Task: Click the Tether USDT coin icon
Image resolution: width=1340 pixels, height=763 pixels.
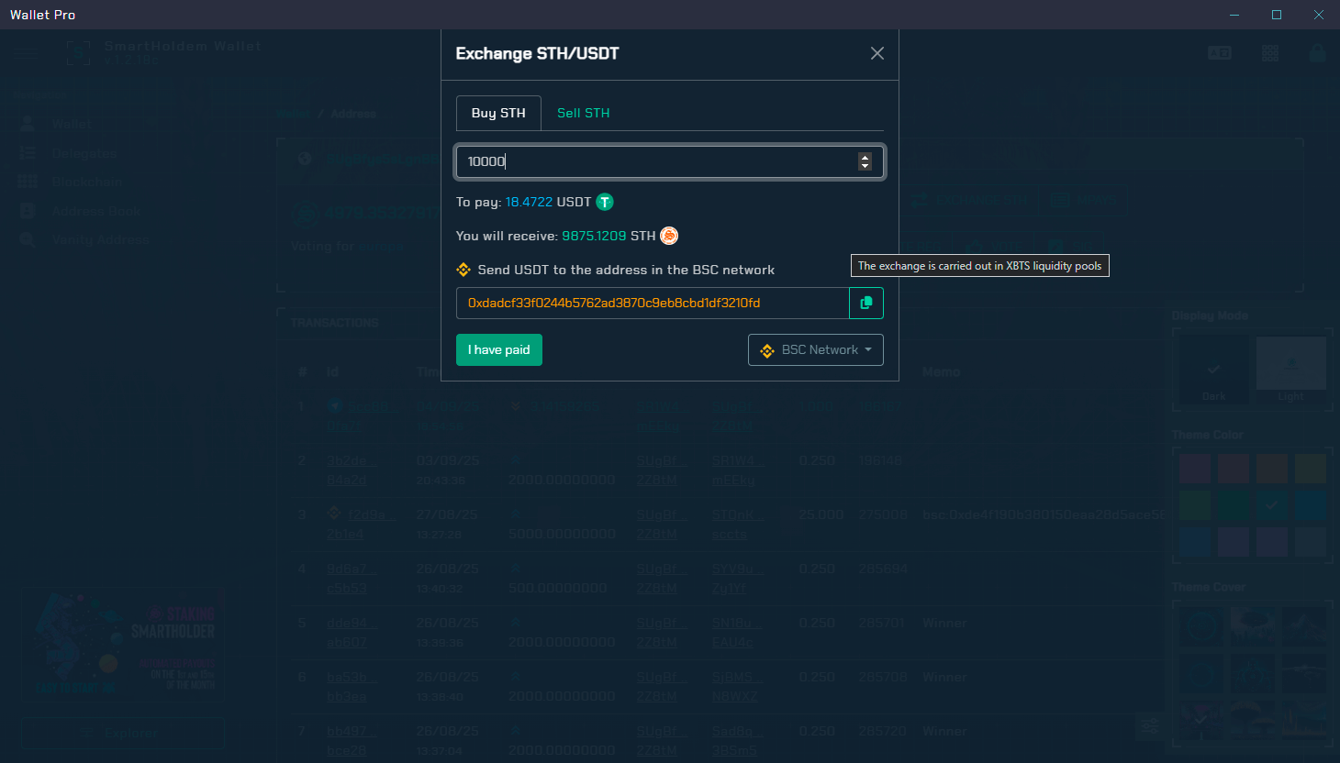Action: tap(605, 202)
